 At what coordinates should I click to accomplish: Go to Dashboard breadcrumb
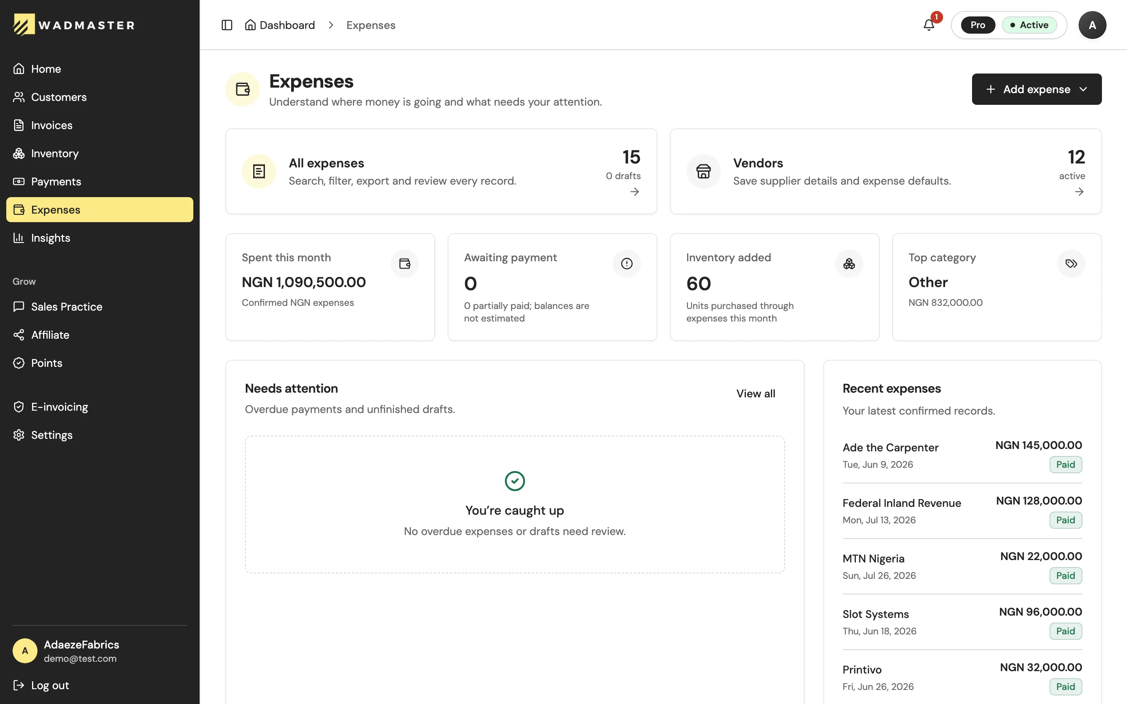coord(280,25)
